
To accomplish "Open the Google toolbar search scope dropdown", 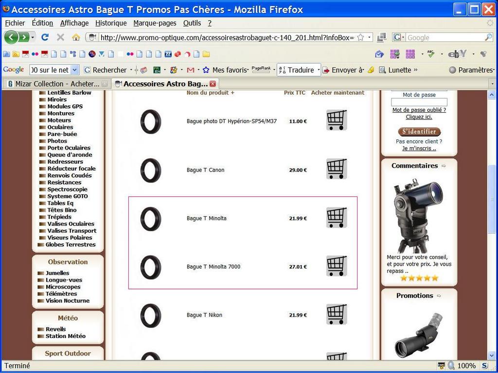I will tap(74, 70).
